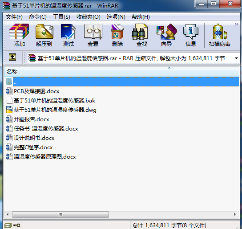Click the horizontal scrollbar thumb
Image resolution: width=242 pixels, height=229 pixels.
click(60, 214)
